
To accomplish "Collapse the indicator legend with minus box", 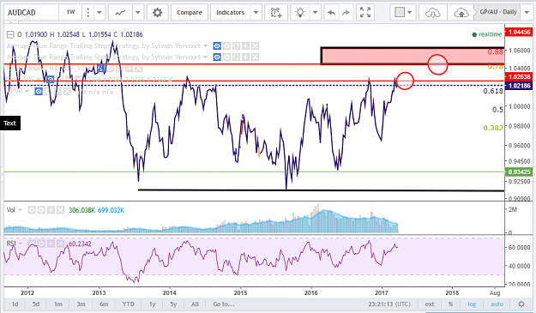I will 10,34.
